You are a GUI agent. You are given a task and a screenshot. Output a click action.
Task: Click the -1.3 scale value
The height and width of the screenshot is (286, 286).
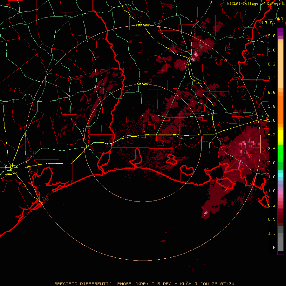270,233
